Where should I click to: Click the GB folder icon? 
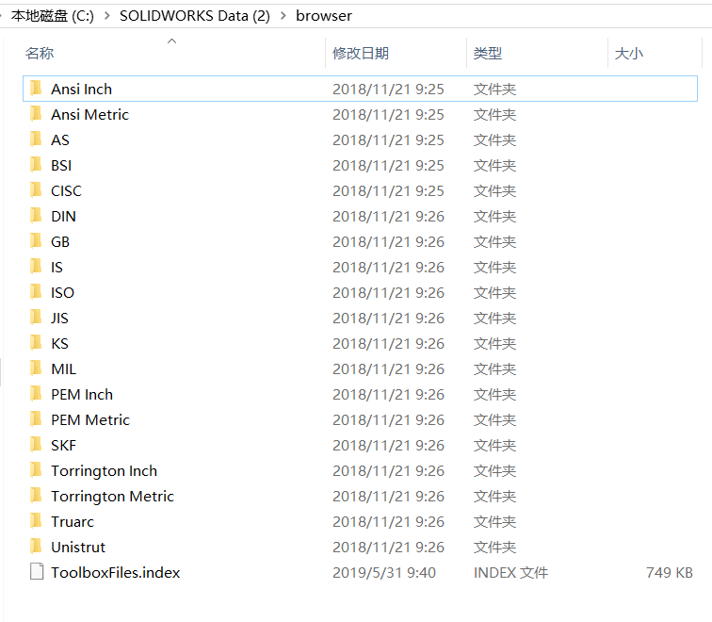pyautogui.click(x=37, y=241)
